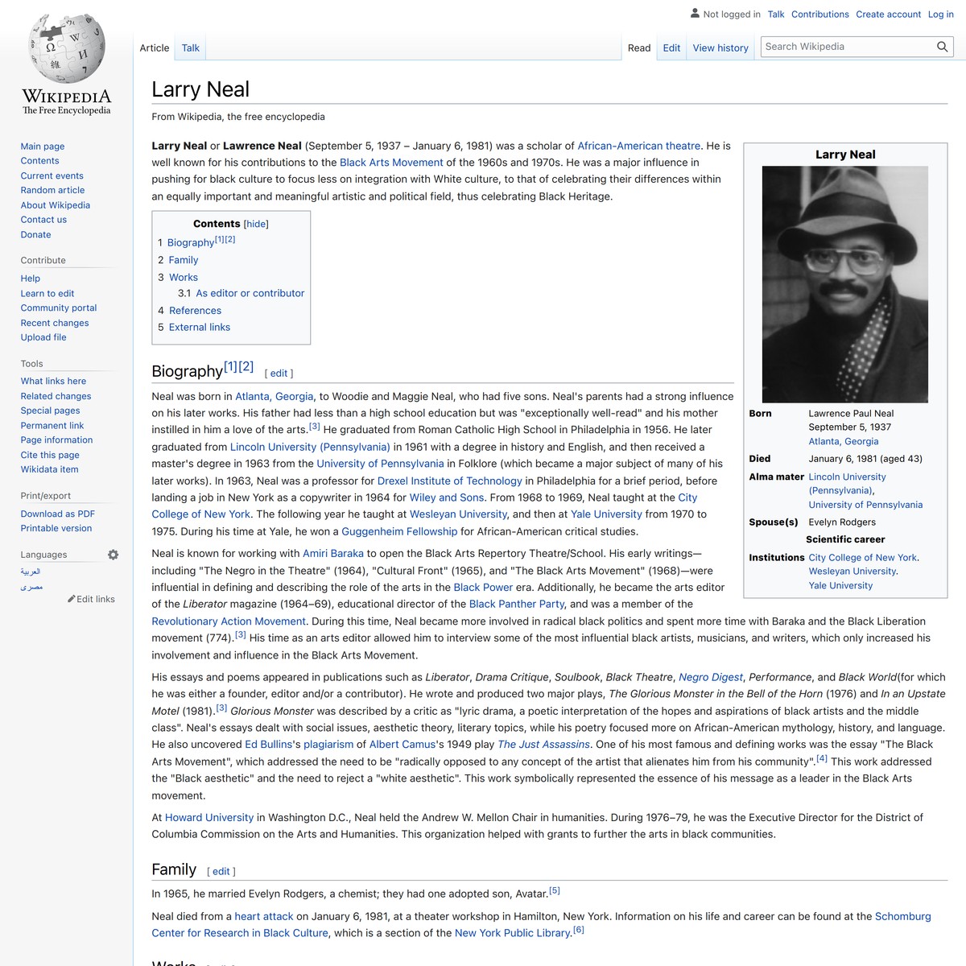Open the language settings gear icon

[x=113, y=554]
